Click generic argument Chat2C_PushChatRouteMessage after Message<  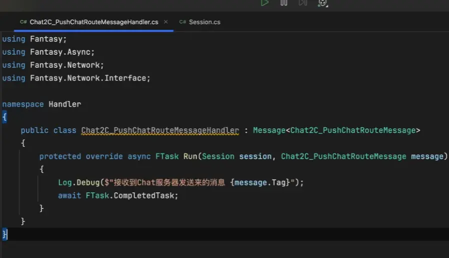point(353,130)
